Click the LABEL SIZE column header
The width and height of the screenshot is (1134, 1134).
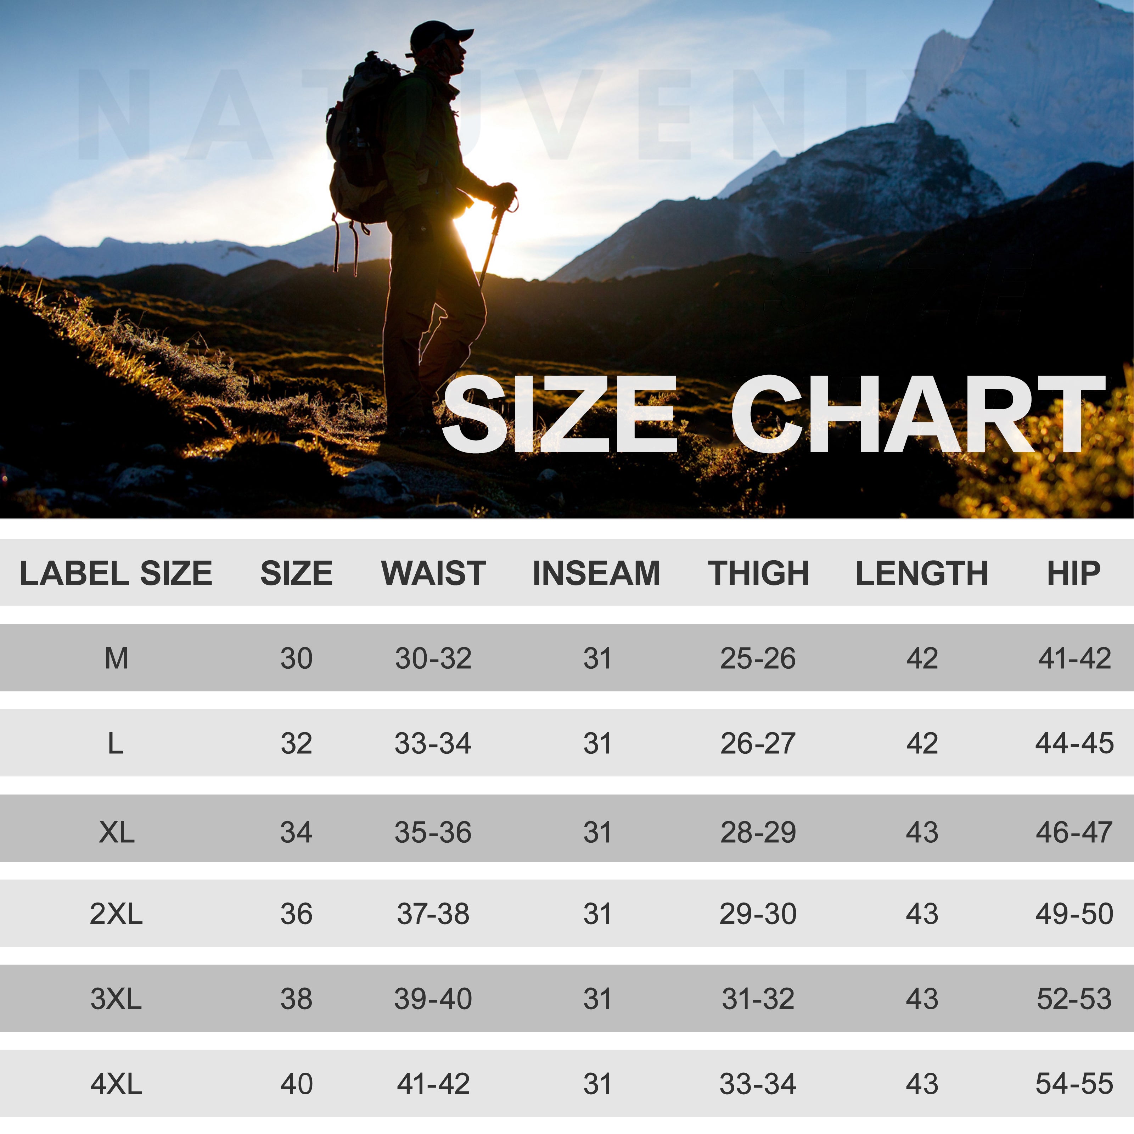click(x=116, y=573)
